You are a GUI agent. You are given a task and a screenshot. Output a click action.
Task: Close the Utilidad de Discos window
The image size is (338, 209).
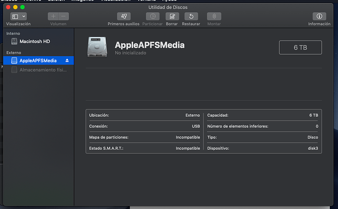[x=8, y=7]
